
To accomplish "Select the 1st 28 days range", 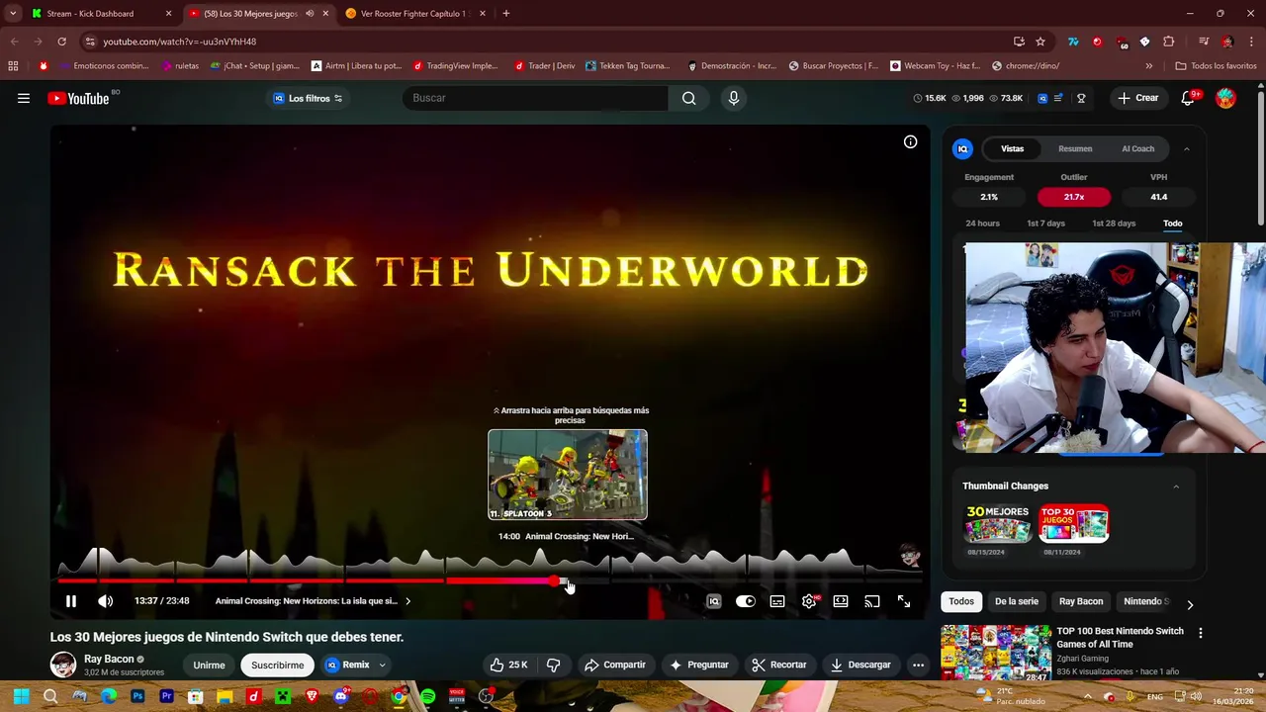I will coord(1114,223).
